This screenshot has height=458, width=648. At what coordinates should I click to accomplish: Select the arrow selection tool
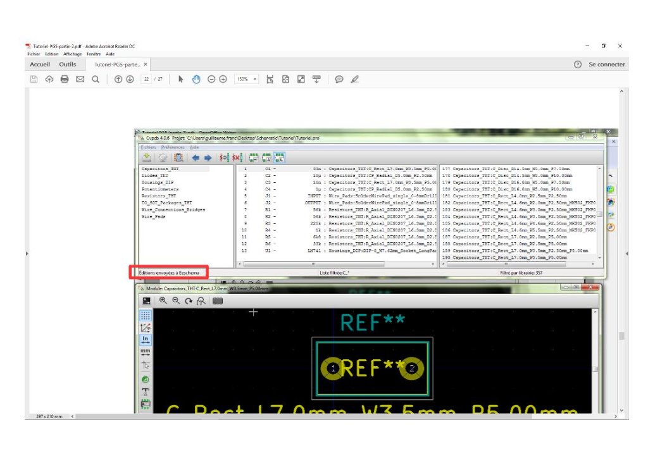click(x=181, y=79)
